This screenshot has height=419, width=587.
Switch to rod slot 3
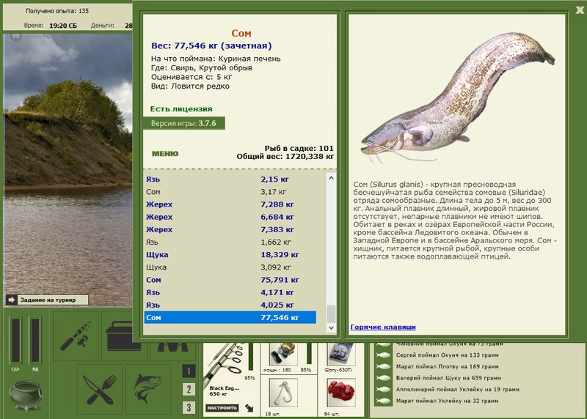(189, 407)
